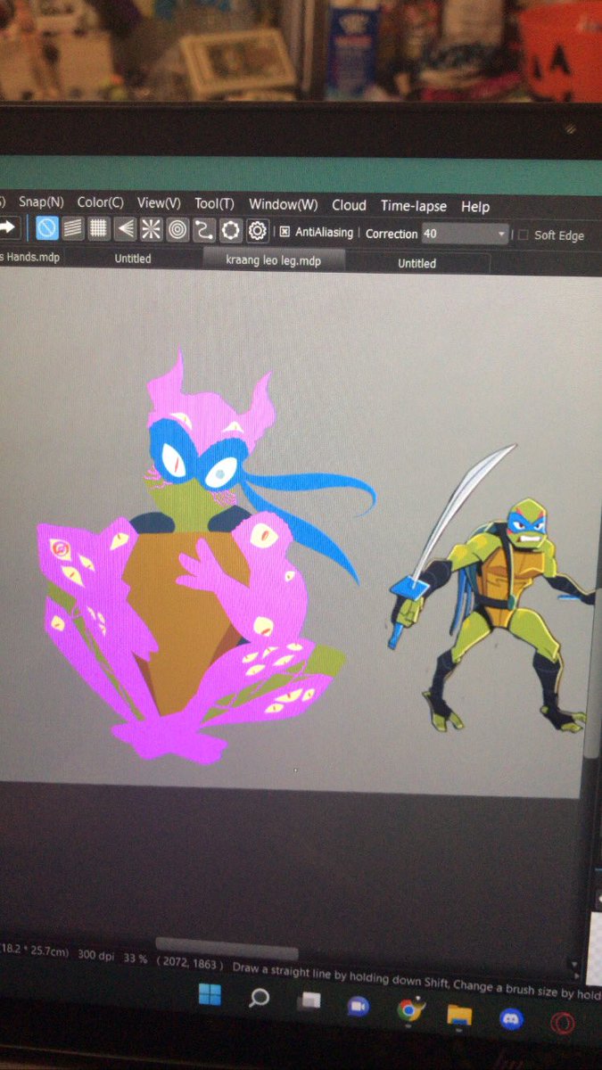Open the video chat app in the taskbar
Screen dimensions: 602x1070
pyautogui.click(x=359, y=1006)
